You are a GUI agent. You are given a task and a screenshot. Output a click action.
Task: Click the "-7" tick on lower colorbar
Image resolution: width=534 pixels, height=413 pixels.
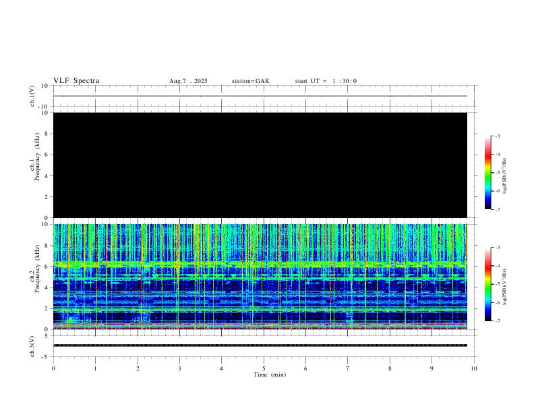click(497, 321)
